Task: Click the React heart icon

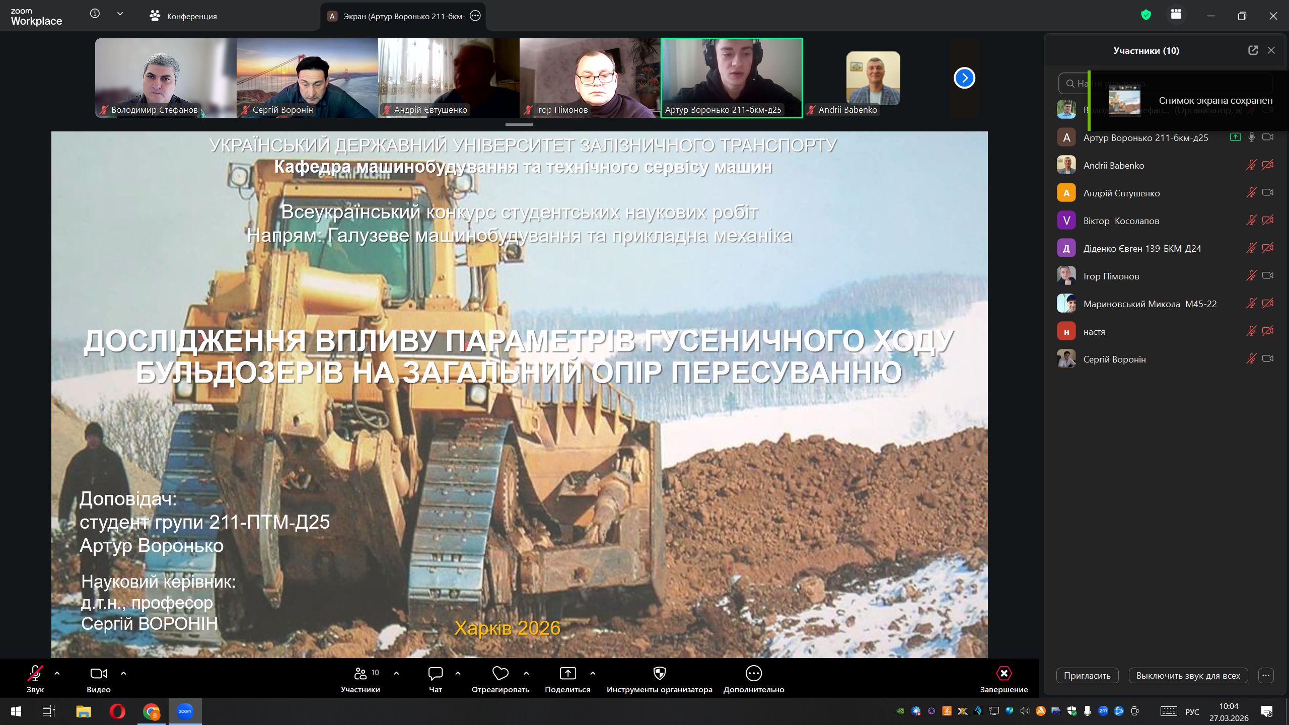Action: pos(500,673)
